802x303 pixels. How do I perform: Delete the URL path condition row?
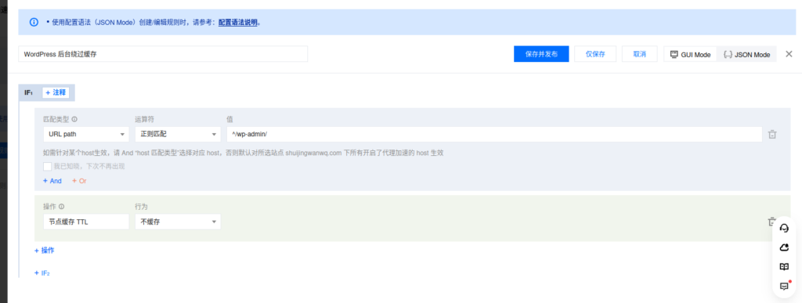click(x=772, y=135)
